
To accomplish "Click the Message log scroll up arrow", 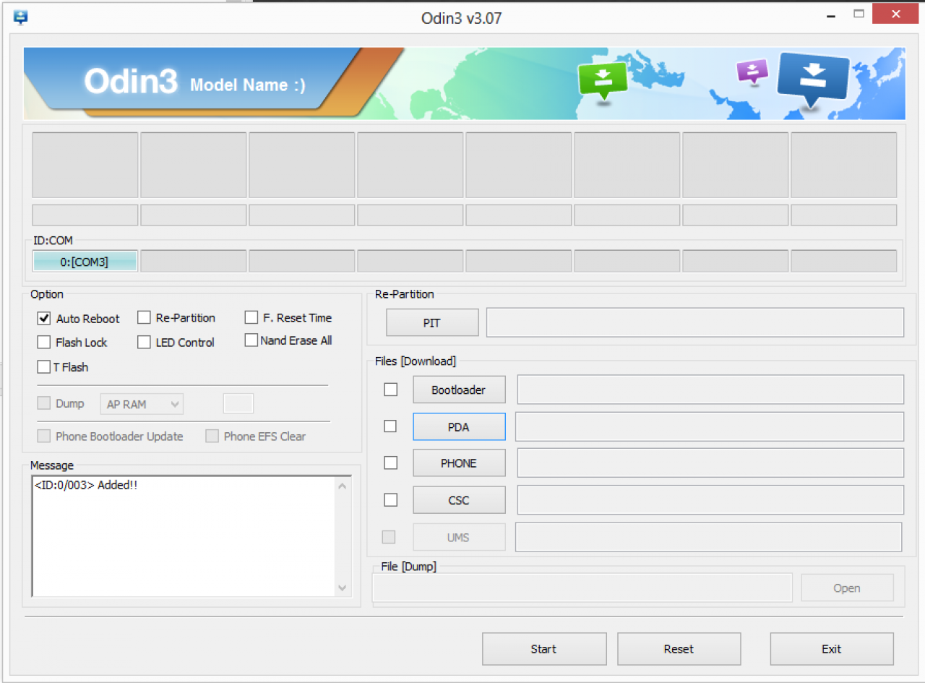I will (x=343, y=486).
